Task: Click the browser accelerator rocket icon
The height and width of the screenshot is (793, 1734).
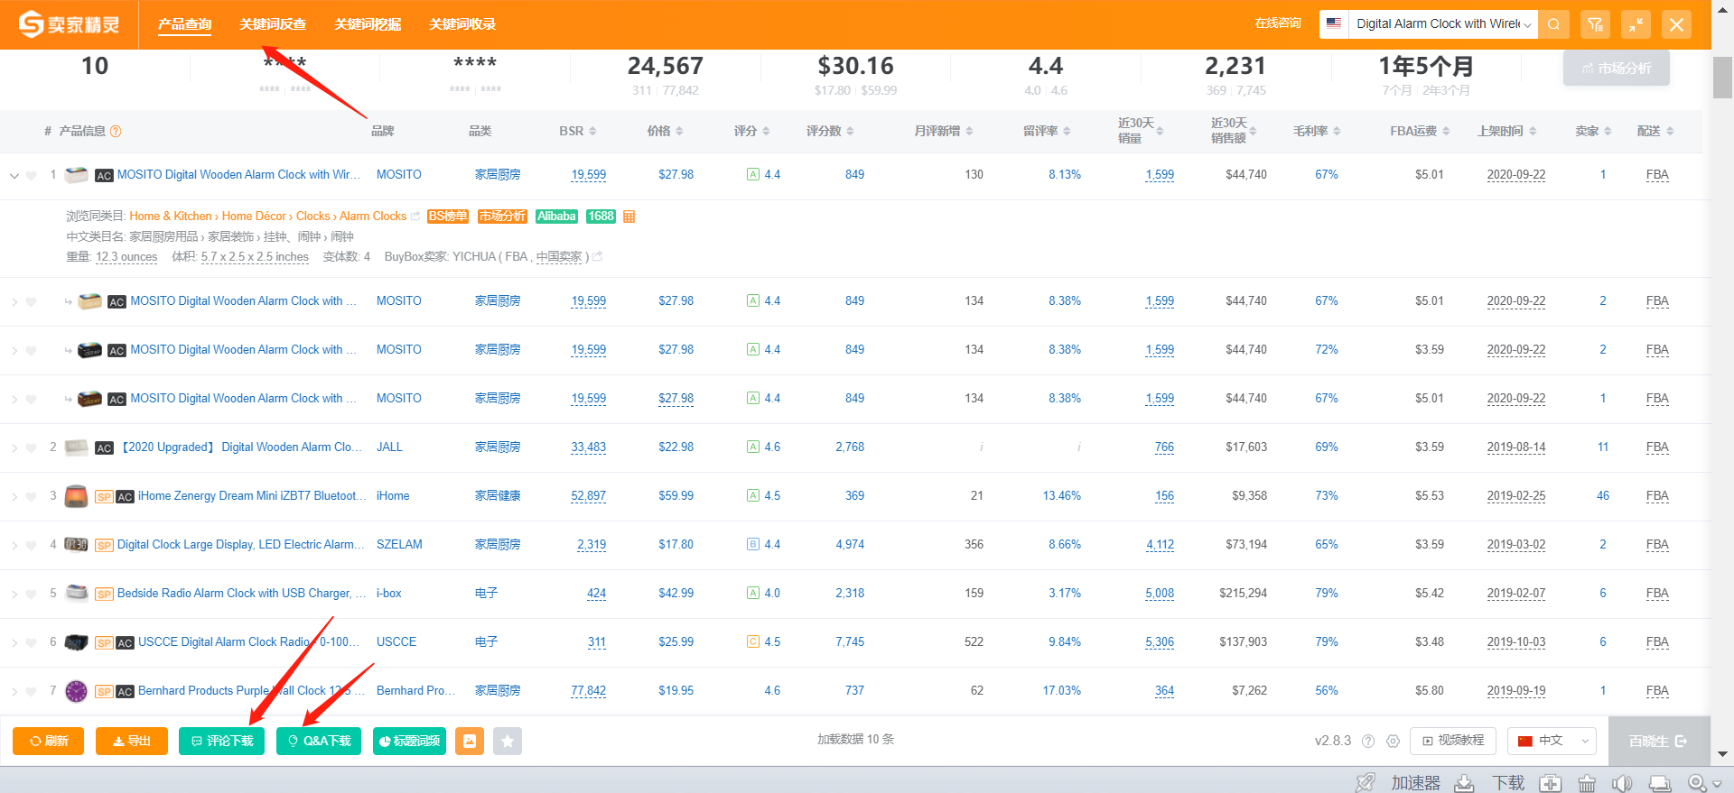Action: pyautogui.click(x=1365, y=782)
